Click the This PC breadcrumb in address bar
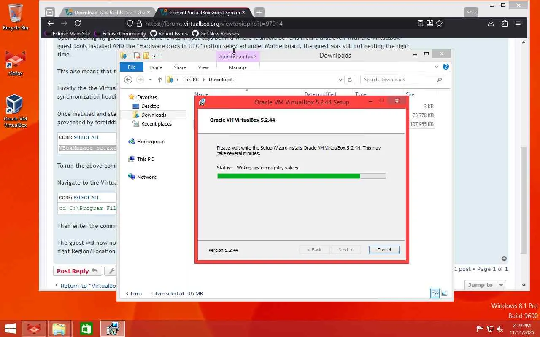 [x=190, y=80]
